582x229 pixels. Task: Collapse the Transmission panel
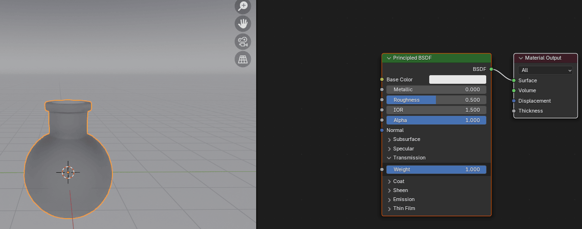coord(389,158)
